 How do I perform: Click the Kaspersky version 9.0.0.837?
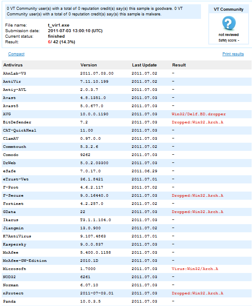(92, 245)
